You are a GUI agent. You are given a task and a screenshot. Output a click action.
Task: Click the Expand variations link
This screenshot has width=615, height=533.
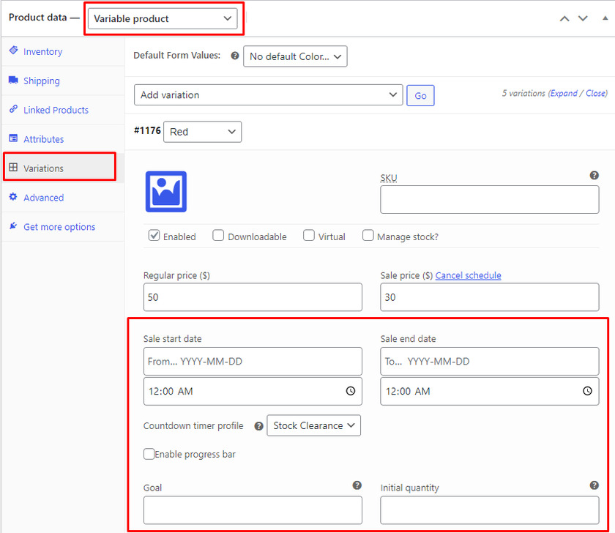click(x=564, y=93)
